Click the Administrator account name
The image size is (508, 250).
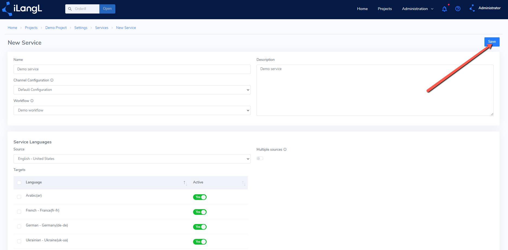coord(489,8)
